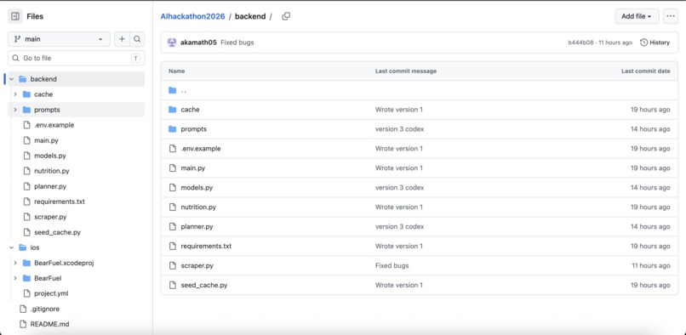Select seed_cache.py in the sidebar tree
Viewport: 686px width, 335px height.
coord(57,232)
